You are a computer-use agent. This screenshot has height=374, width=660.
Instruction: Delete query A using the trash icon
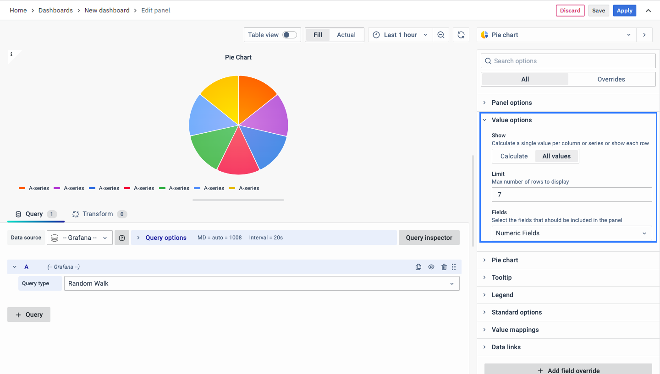(444, 267)
